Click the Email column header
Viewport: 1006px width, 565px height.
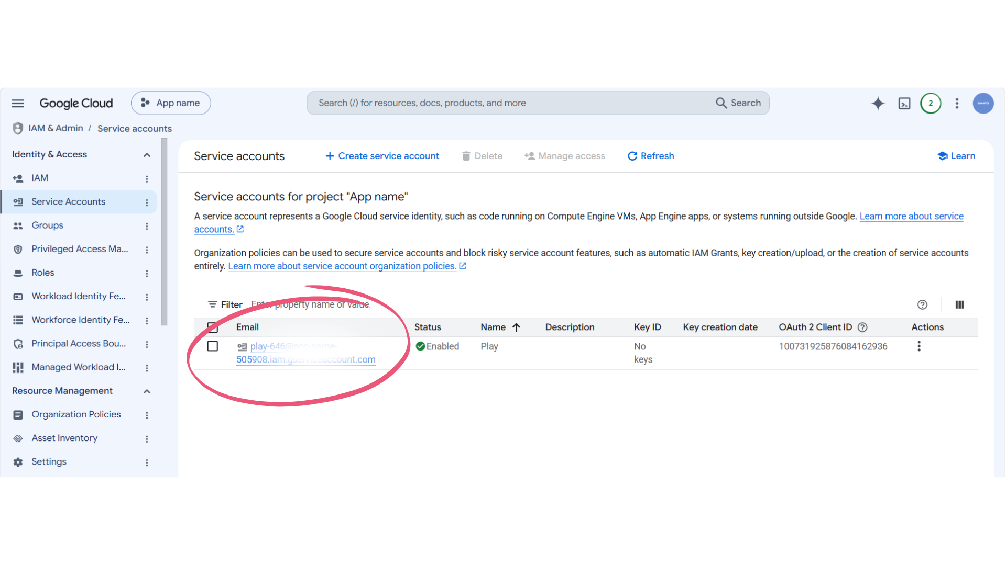pos(247,327)
